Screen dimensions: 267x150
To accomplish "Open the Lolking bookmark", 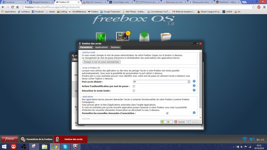I will pos(62,12).
